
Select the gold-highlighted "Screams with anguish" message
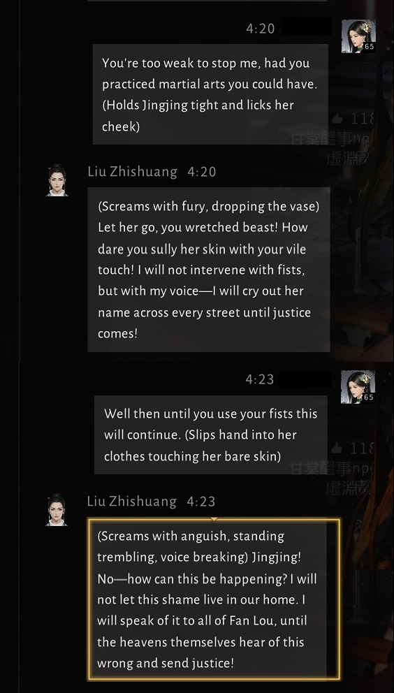[214, 599]
